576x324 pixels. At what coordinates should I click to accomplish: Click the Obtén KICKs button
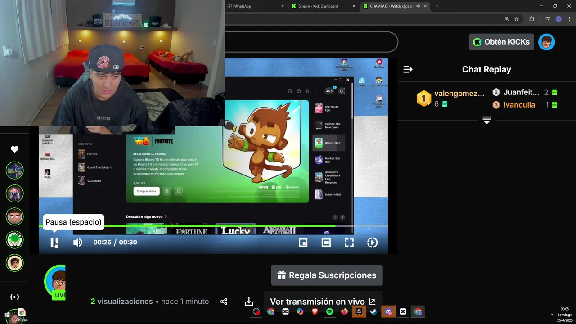(501, 42)
